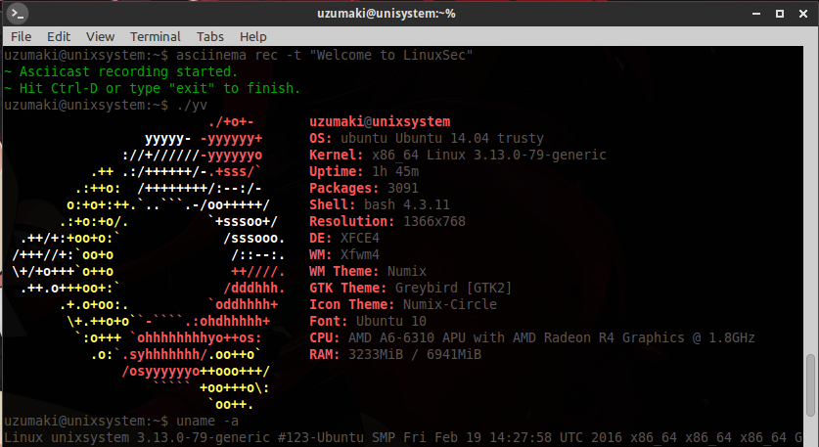This screenshot has width=819, height=447.
Task: Click the Shell bash 4.3.11 line
Action: coord(380,204)
